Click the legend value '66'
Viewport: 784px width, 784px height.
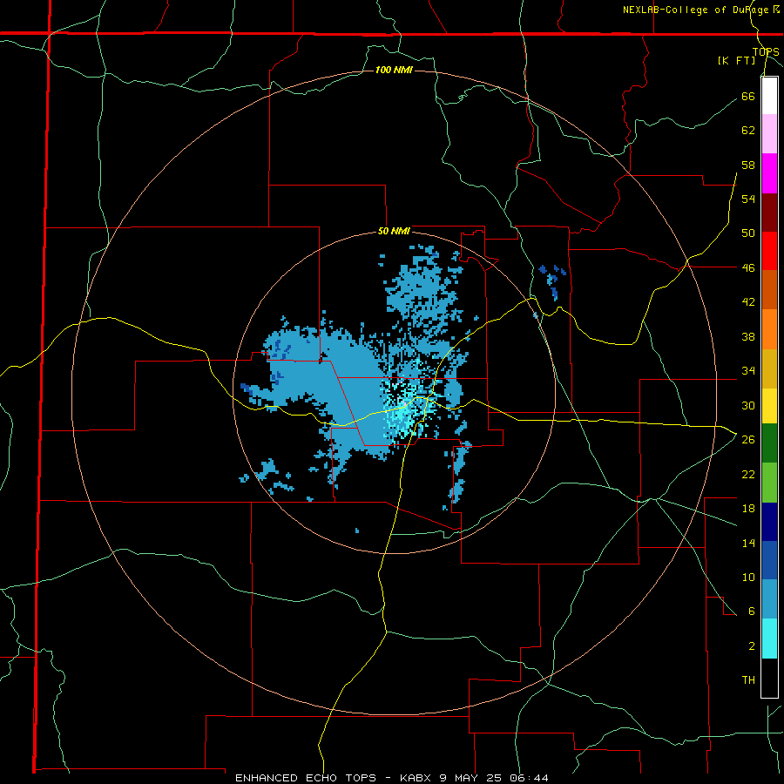pyautogui.click(x=748, y=97)
